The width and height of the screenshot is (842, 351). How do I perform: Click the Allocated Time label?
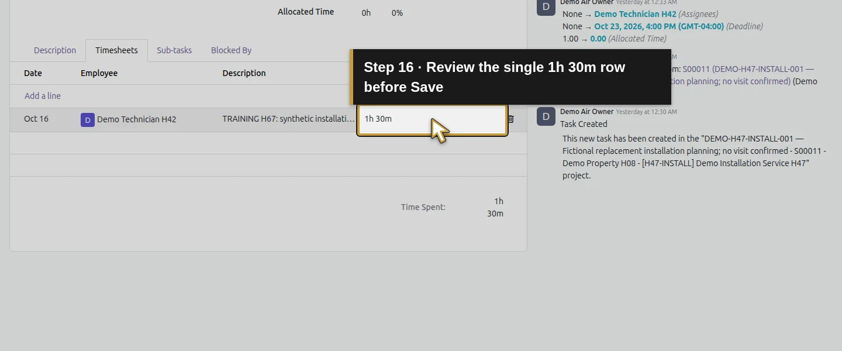pos(306,12)
